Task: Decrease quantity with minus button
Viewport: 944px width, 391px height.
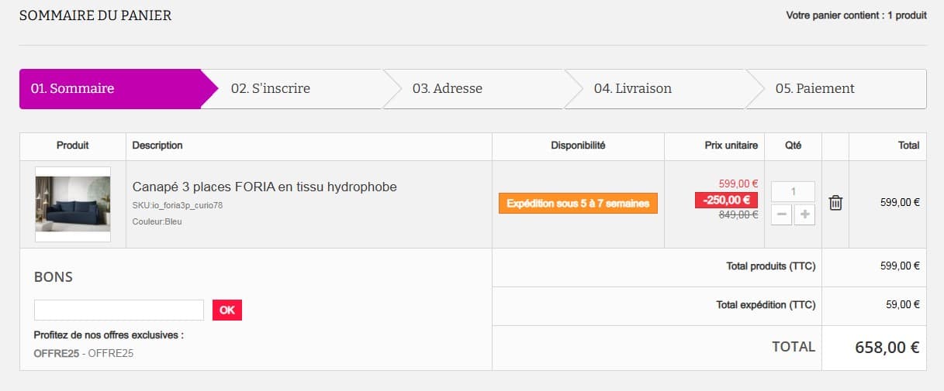Action: [x=781, y=215]
